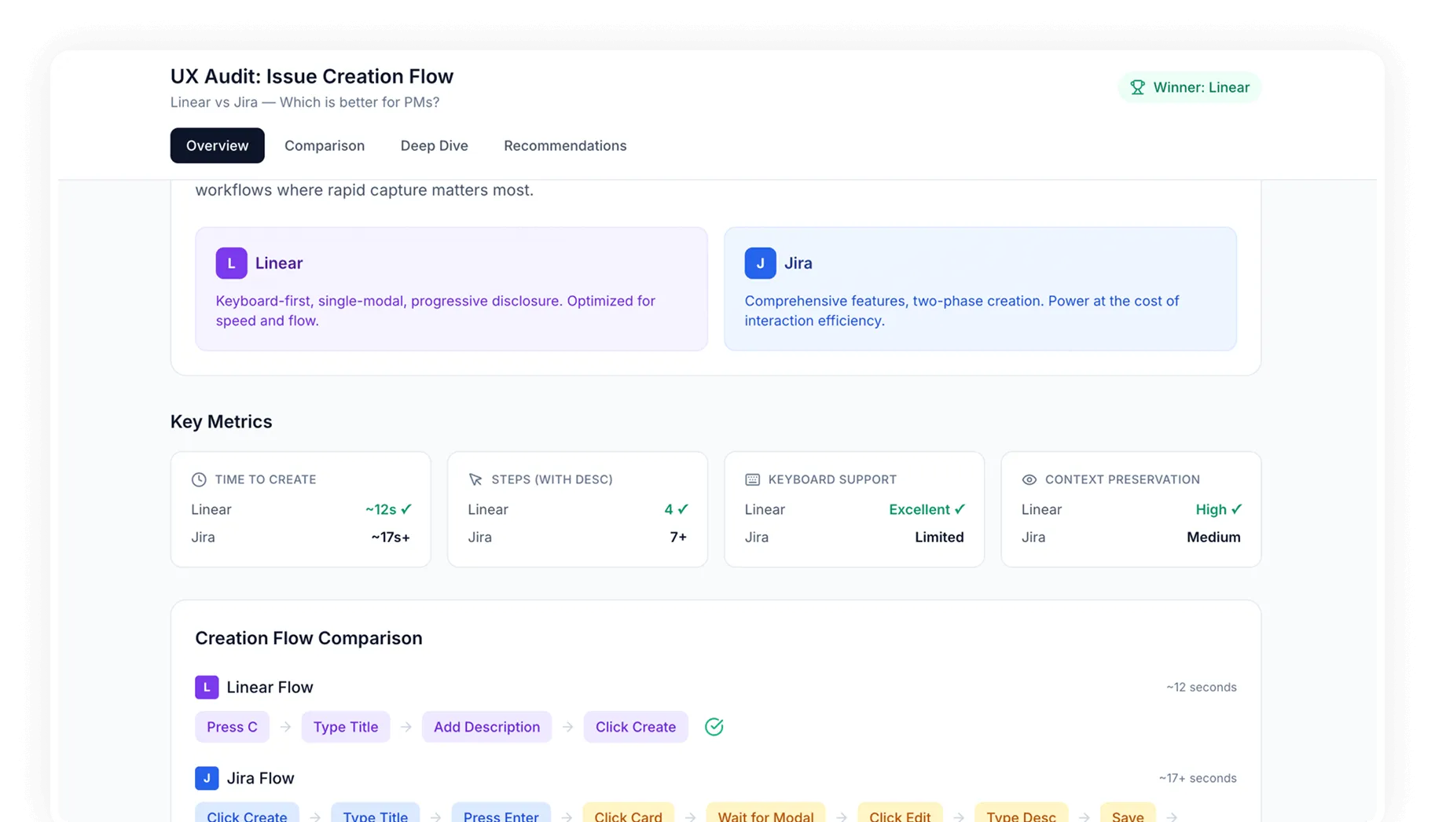Click the green checkmark after Linear Flow steps
The width and height of the screenshot is (1435, 822).
point(714,727)
